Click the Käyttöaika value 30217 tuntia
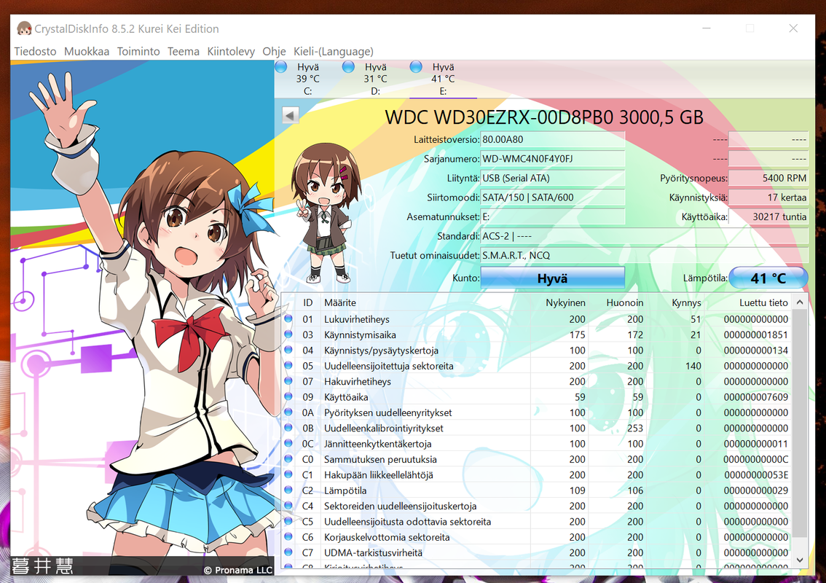This screenshot has height=583, width=826. [768, 216]
